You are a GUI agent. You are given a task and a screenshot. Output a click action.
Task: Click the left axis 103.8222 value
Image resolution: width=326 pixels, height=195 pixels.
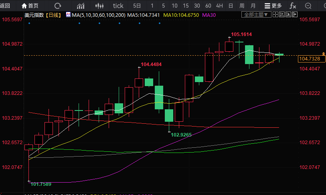click(12, 93)
